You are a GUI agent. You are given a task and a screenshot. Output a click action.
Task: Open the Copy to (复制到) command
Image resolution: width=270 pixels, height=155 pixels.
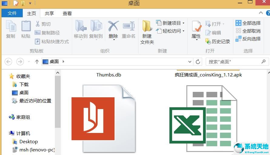pyautogui.click(x=96, y=30)
